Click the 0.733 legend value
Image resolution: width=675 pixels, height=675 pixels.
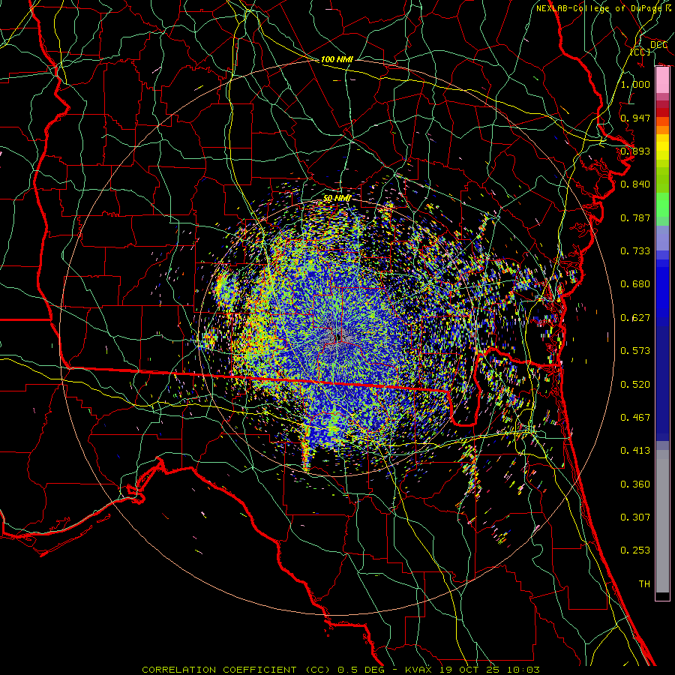tap(635, 251)
